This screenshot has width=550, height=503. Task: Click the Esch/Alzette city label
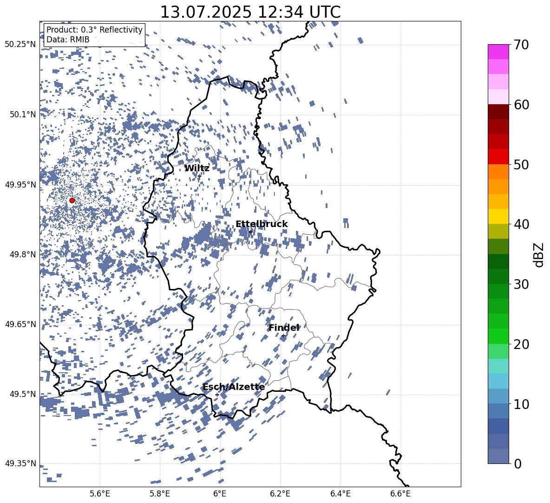[x=234, y=387]
